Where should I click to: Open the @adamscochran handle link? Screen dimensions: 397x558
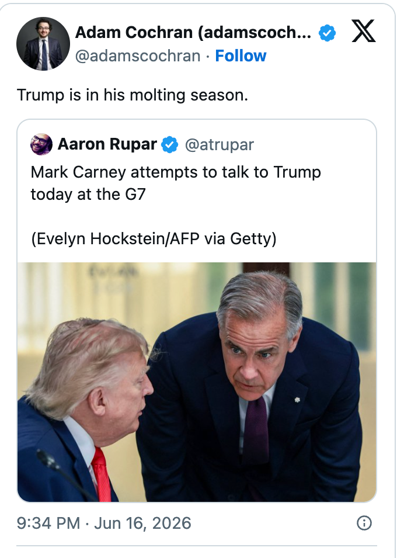pos(138,56)
